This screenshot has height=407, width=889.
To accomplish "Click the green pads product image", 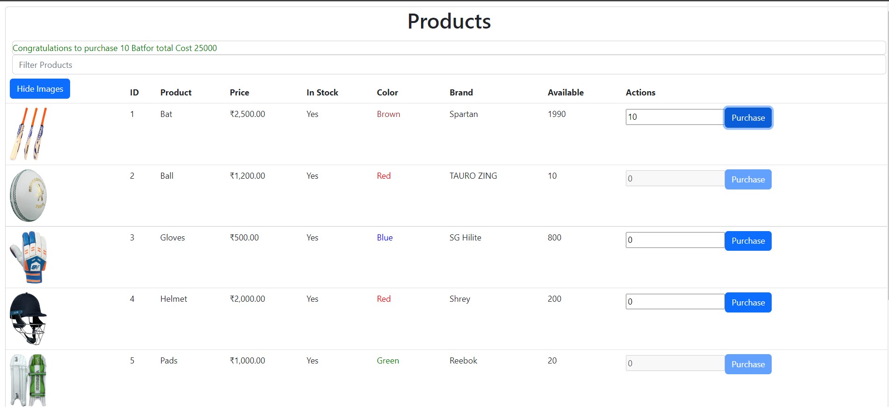I will [29, 380].
